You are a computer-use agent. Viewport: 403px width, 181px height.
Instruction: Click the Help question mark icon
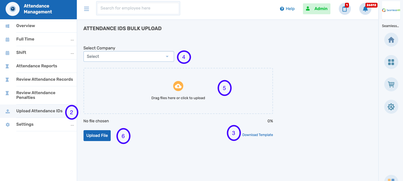(281, 8)
